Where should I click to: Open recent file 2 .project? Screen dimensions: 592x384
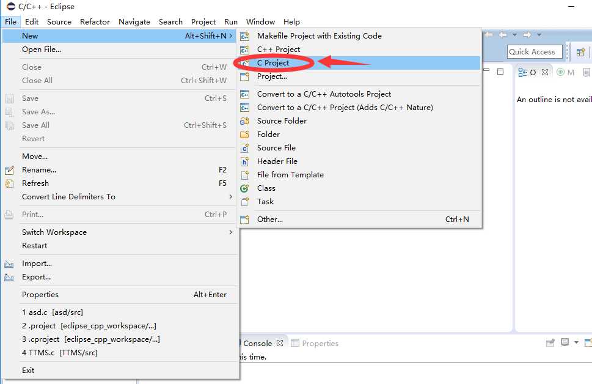pyautogui.click(x=121, y=326)
